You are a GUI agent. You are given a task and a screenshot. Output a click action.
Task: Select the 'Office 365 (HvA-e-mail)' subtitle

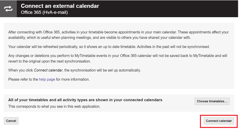(44, 12)
